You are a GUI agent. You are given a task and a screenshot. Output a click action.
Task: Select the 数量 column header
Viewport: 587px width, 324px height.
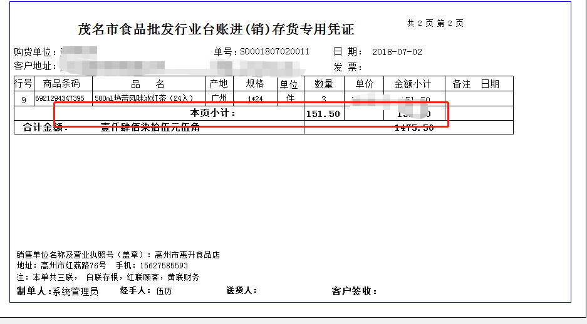click(x=324, y=84)
